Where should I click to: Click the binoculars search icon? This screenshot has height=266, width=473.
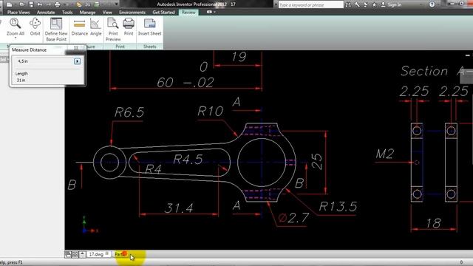(x=348, y=4)
